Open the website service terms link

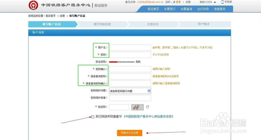point(148,116)
